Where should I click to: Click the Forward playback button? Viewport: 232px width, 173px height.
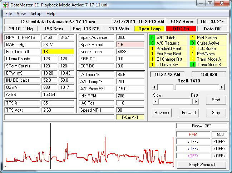[x=189, y=113]
